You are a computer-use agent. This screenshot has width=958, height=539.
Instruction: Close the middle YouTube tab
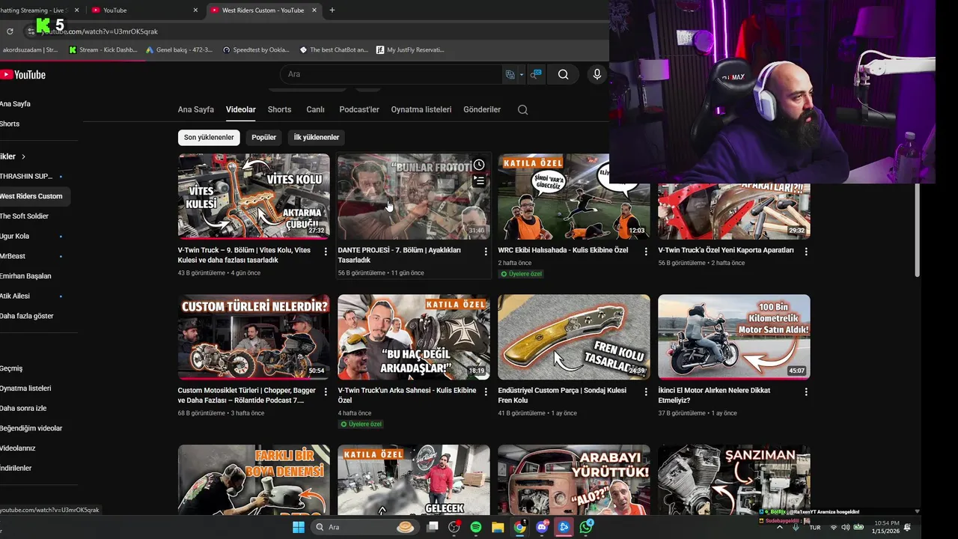click(196, 10)
